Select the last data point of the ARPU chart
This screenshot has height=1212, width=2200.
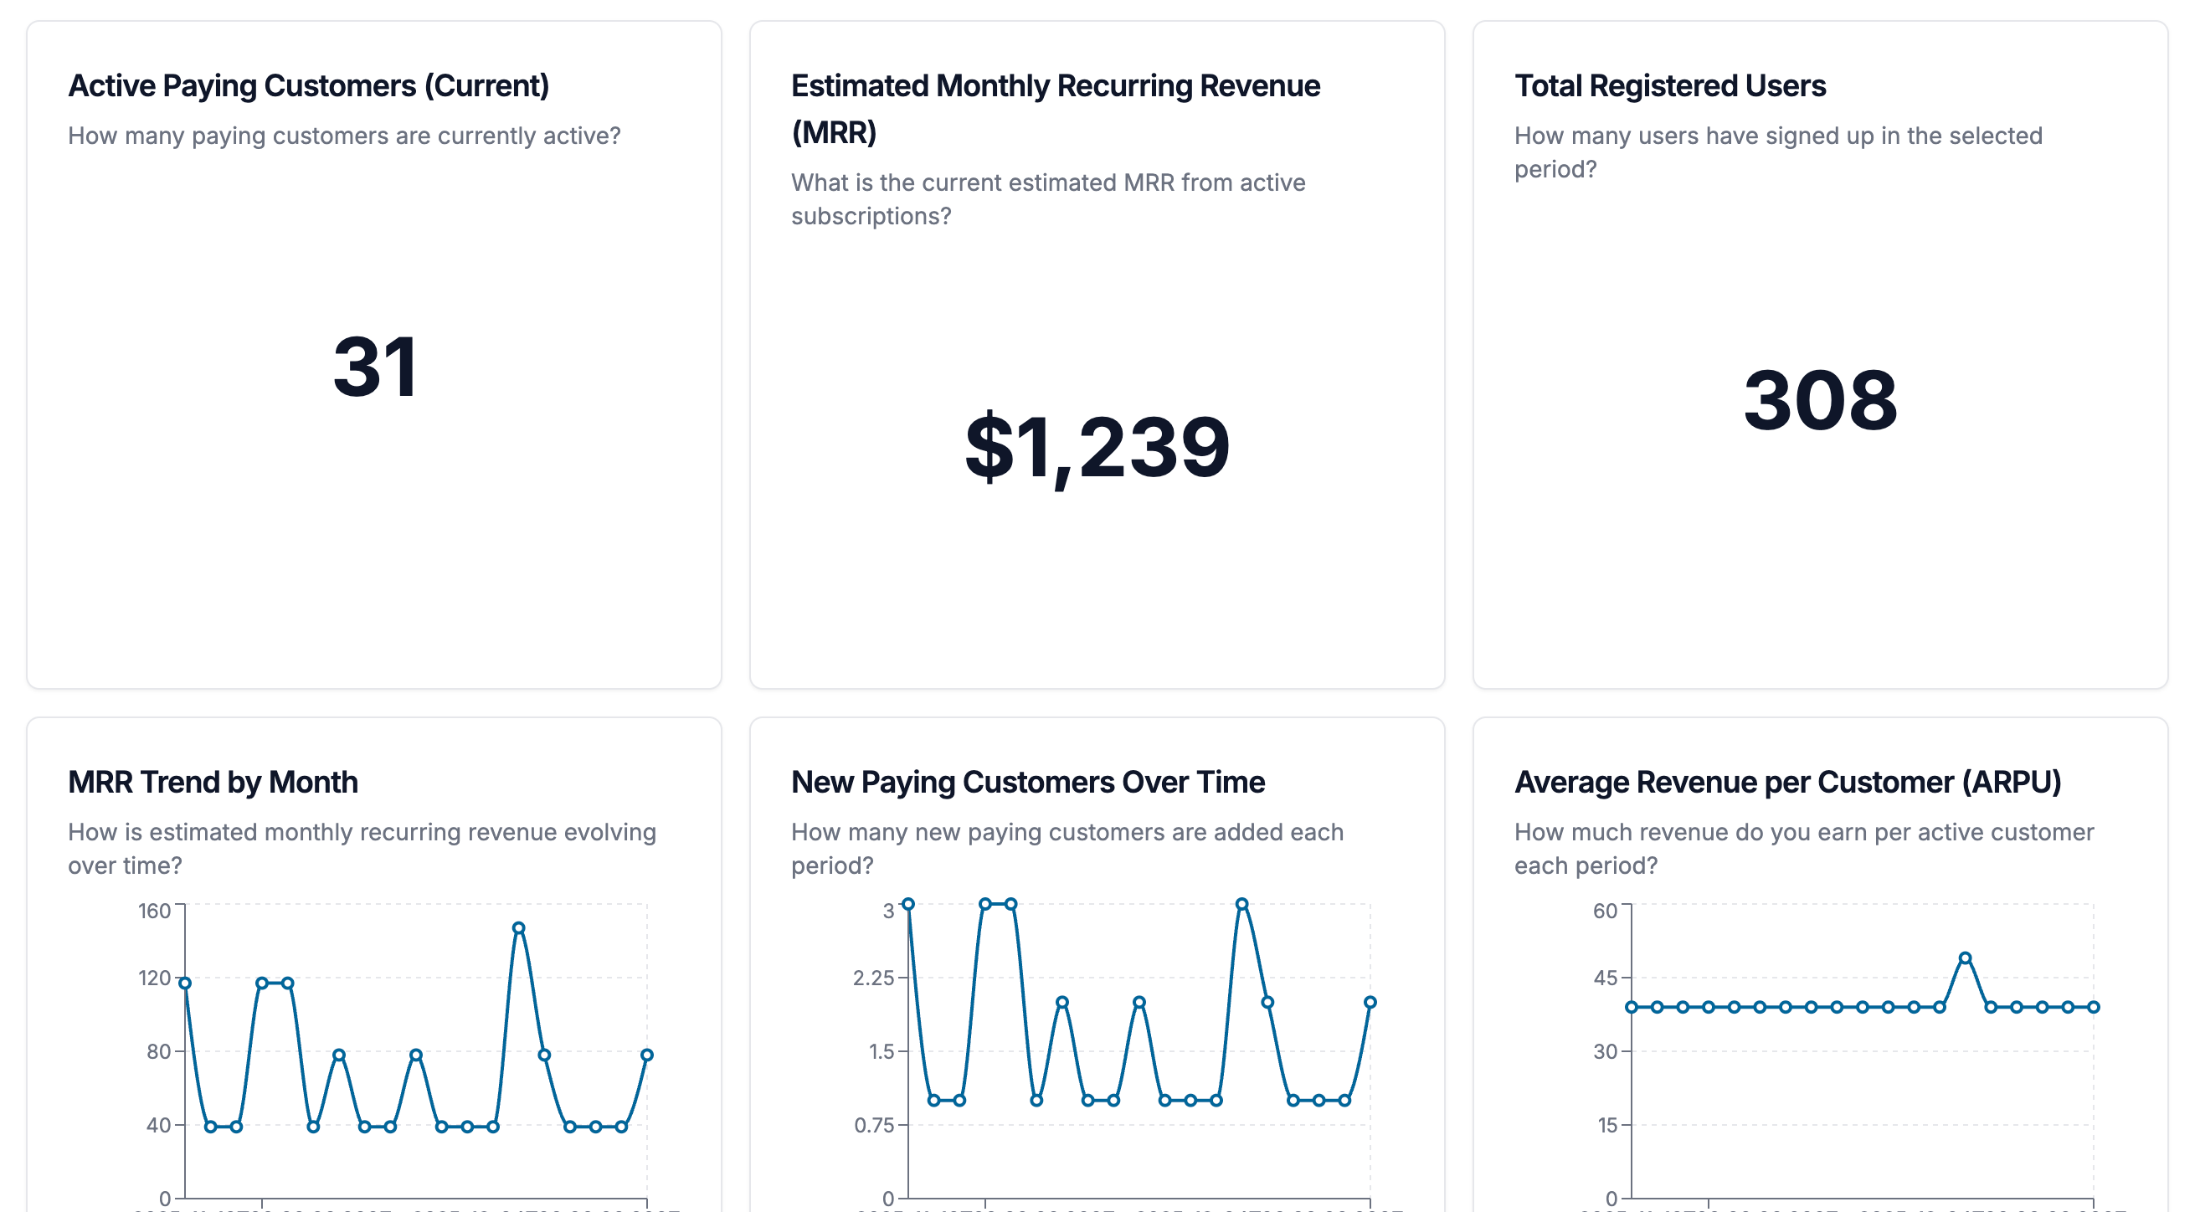(2093, 1007)
